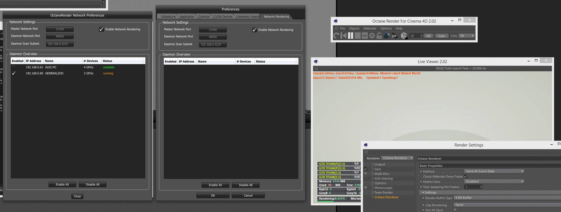
Task: Open the Clay Rendering dropdown set to None
Action: [x=507, y=205]
